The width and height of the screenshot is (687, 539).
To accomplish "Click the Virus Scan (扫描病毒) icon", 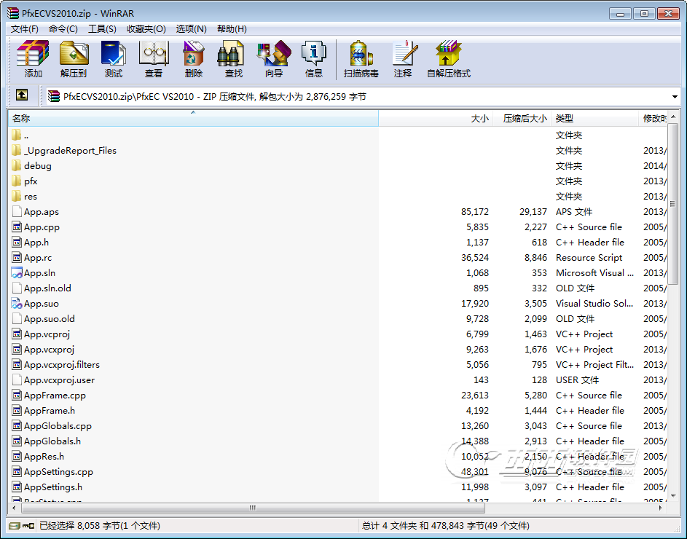I will (361, 53).
